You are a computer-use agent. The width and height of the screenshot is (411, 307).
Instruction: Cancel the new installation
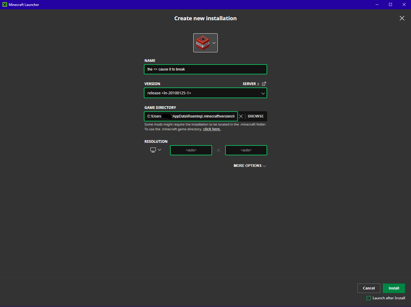[x=369, y=288]
